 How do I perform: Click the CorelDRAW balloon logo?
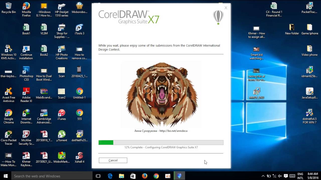(x=218, y=17)
